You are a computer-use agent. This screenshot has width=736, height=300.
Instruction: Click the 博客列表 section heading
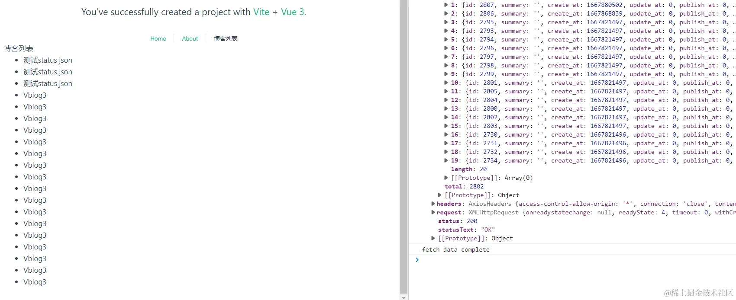pos(19,48)
